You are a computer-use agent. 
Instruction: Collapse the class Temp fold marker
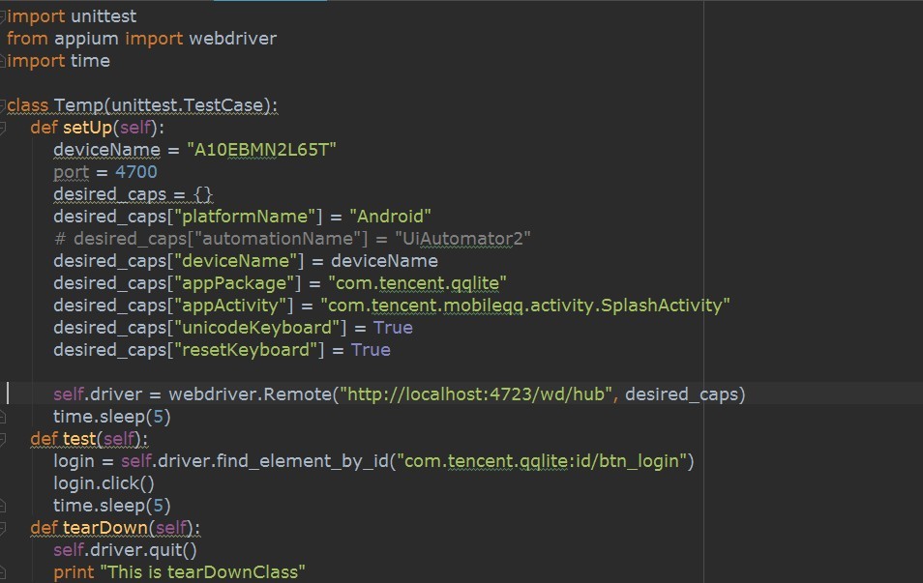click(x=2, y=106)
